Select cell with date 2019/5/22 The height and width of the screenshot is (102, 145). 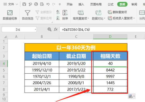click(x=76, y=70)
